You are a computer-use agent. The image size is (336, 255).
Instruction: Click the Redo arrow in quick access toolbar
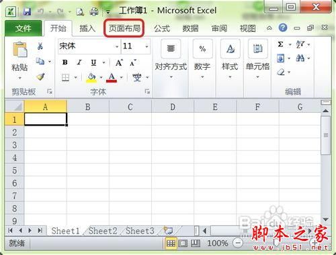coord(60,11)
